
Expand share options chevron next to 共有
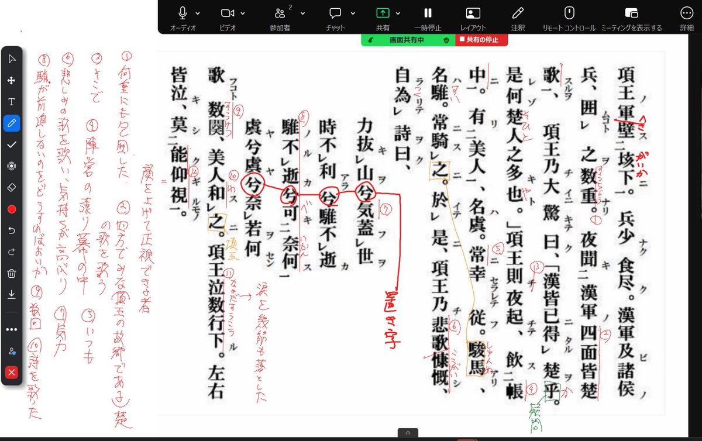(398, 13)
